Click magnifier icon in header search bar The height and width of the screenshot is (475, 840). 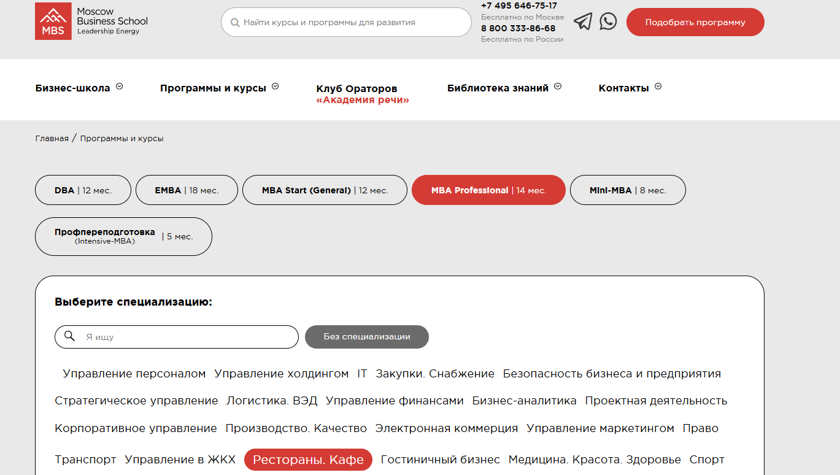click(x=234, y=23)
